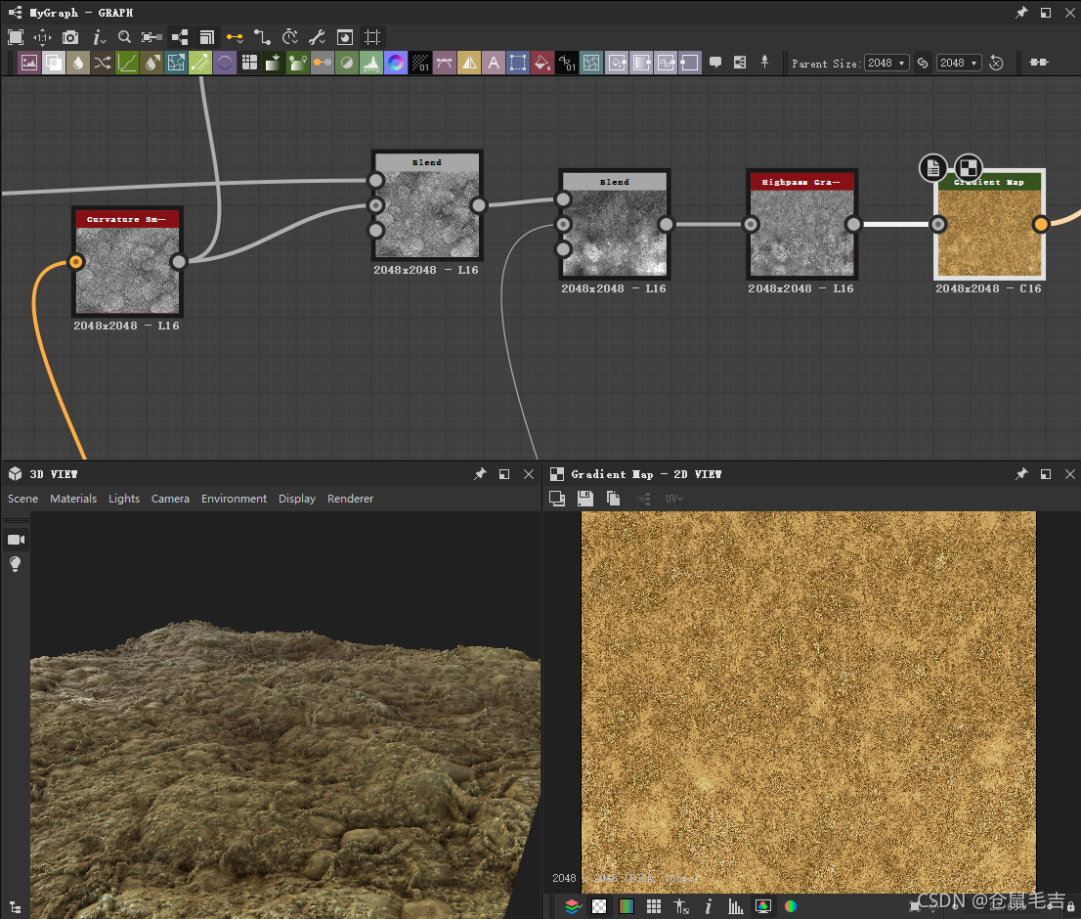
Task: Click the light bulb icon in 3D view
Action: pos(16,564)
